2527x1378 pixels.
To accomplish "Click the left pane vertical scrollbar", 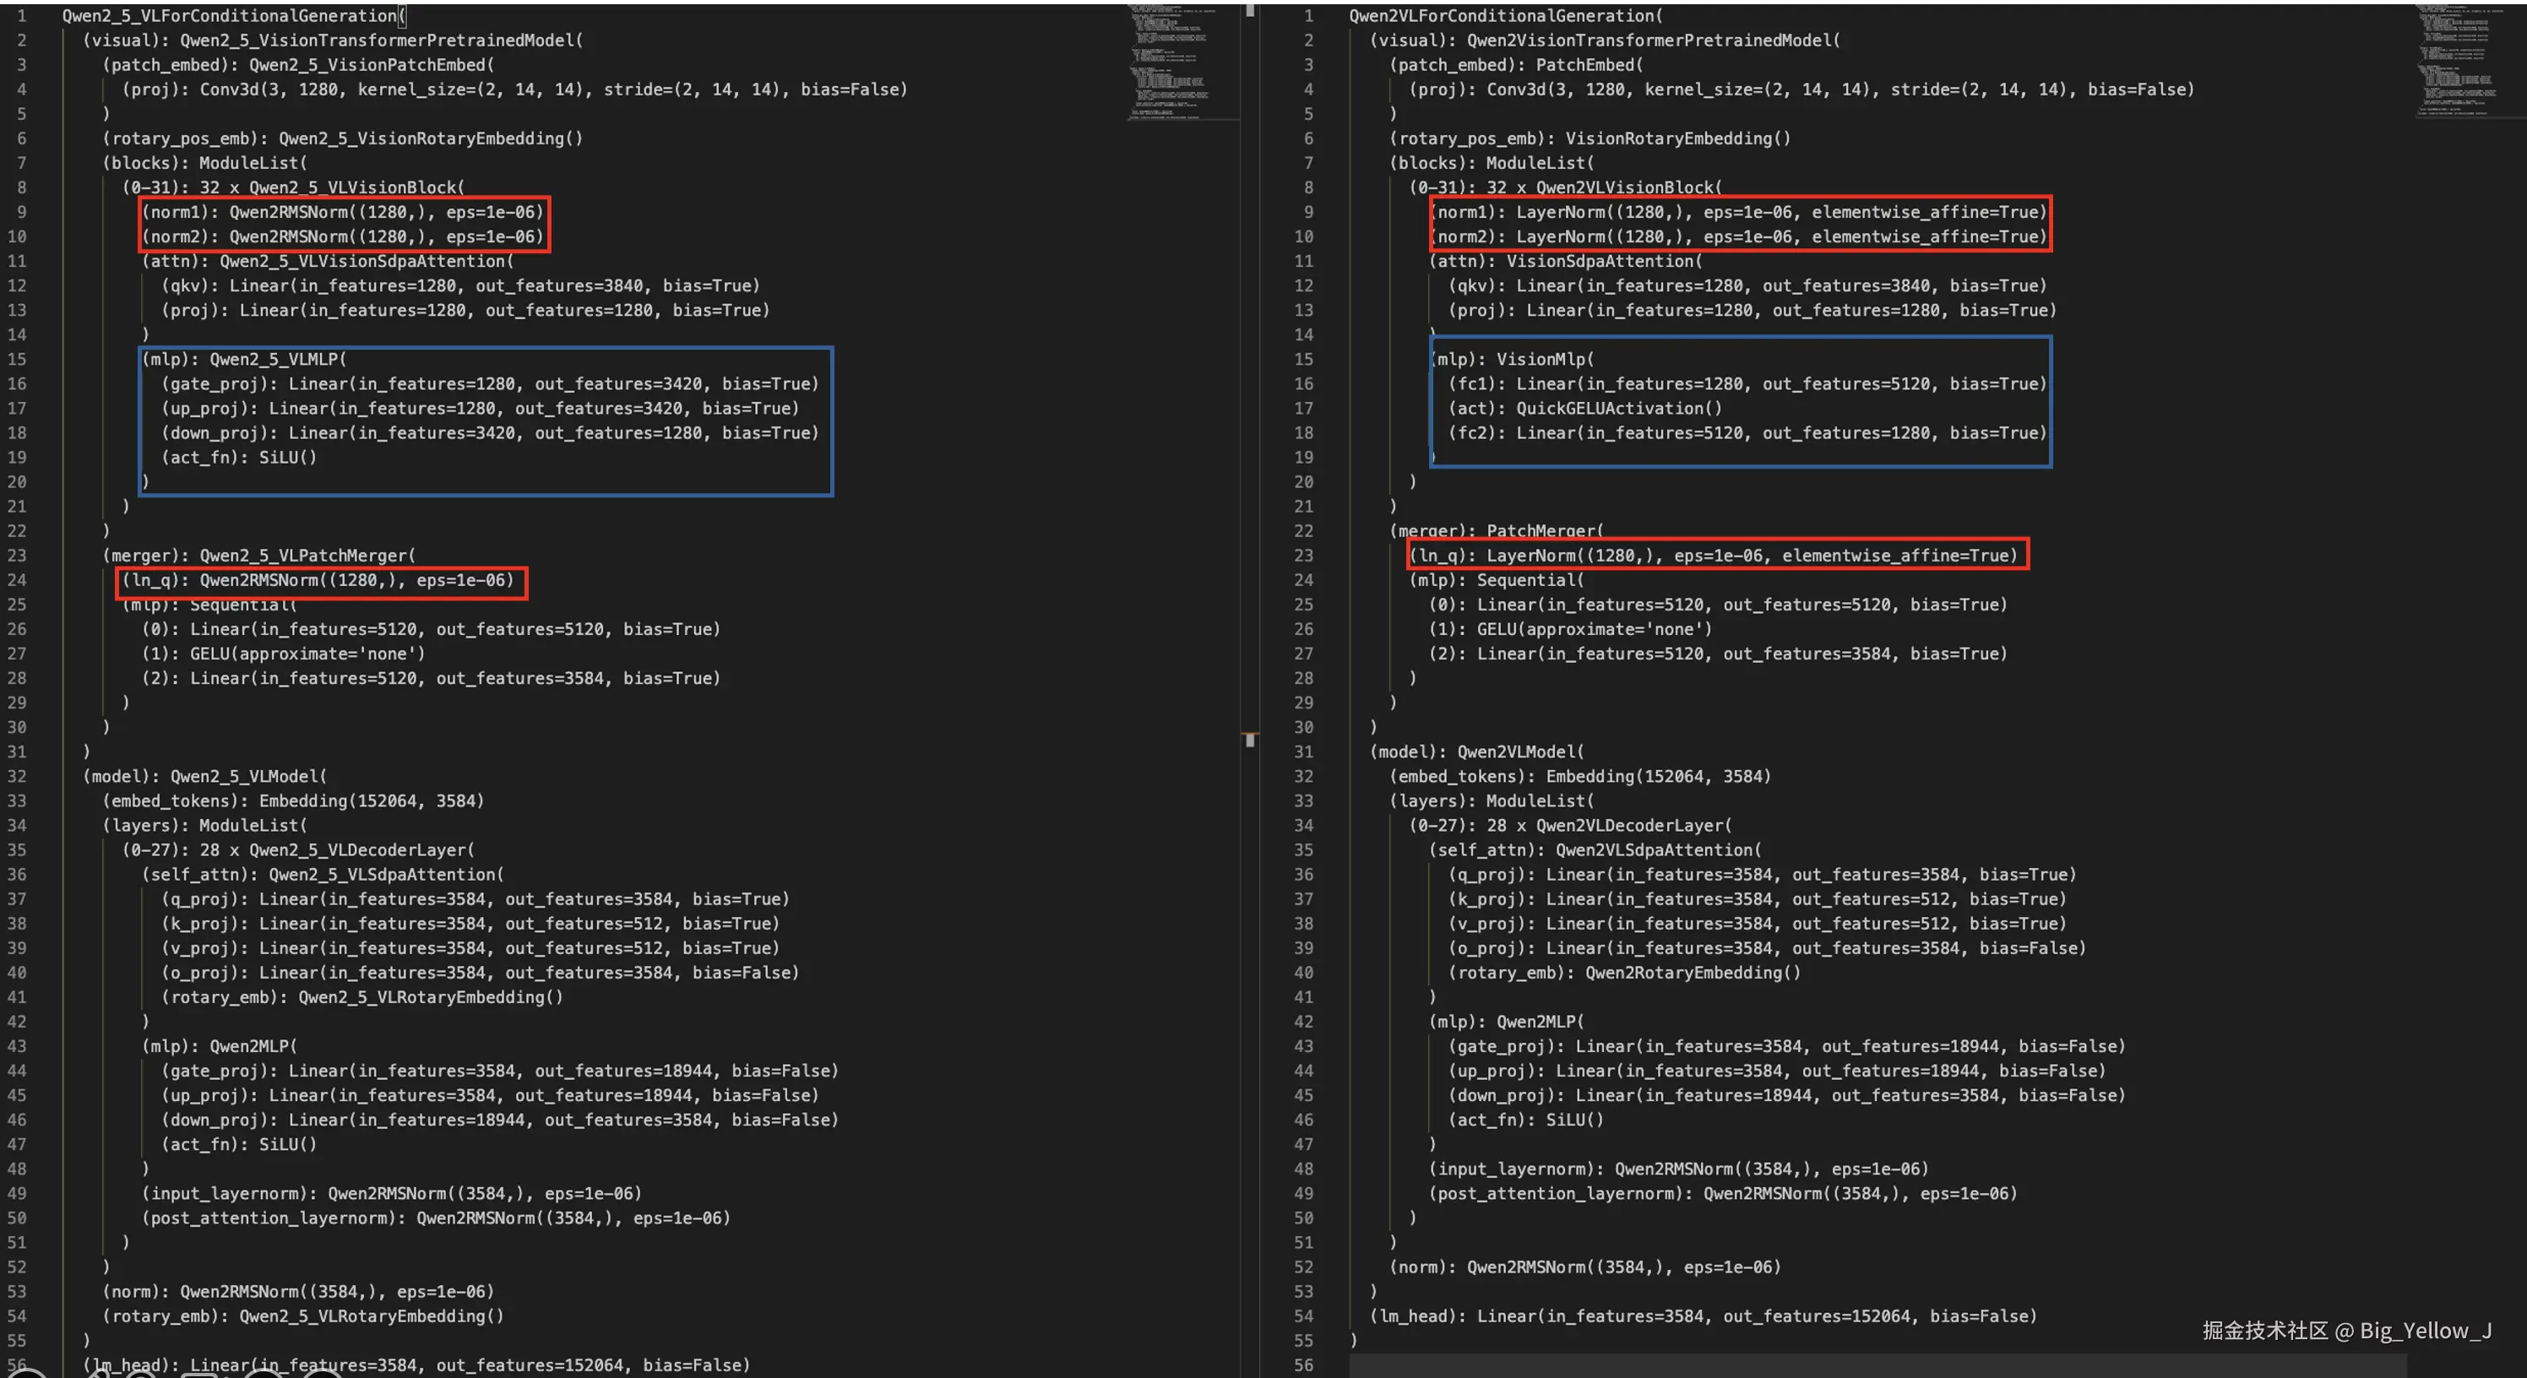I will point(1250,393).
